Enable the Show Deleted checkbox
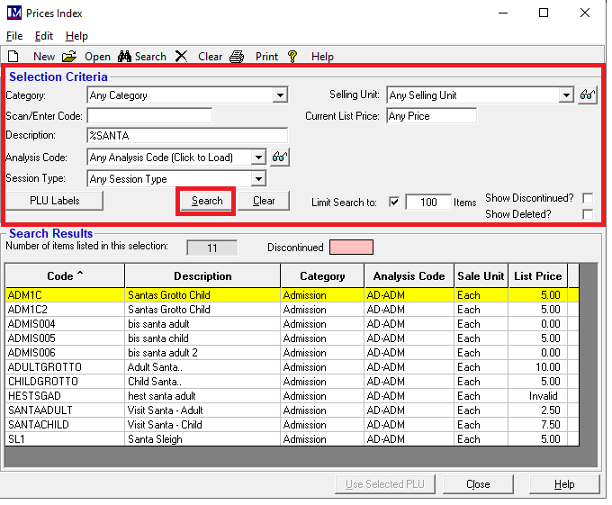The image size is (612, 505). [588, 214]
